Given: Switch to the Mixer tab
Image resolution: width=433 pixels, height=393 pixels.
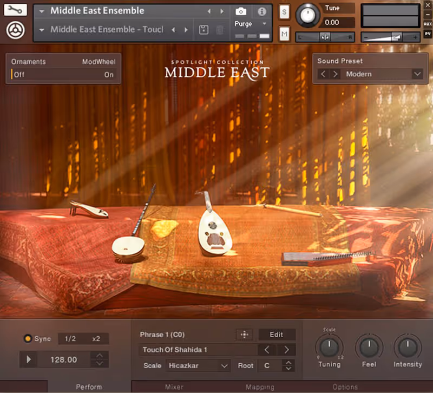Looking at the screenshot, I should pyautogui.click(x=174, y=387).
